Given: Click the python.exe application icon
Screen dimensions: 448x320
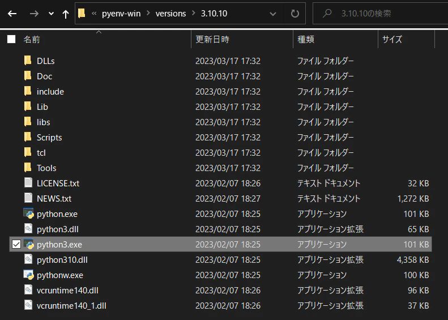Looking at the screenshot, I should click(28, 214).
